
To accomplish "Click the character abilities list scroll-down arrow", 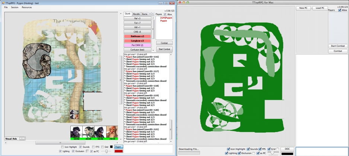I will click(153, 51).
